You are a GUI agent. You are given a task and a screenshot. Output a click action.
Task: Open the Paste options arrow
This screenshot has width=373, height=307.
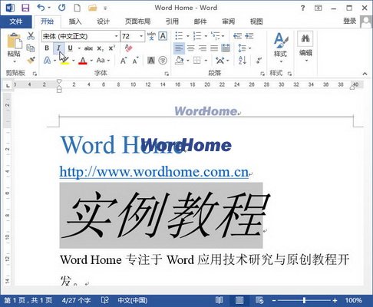(15, 61)
